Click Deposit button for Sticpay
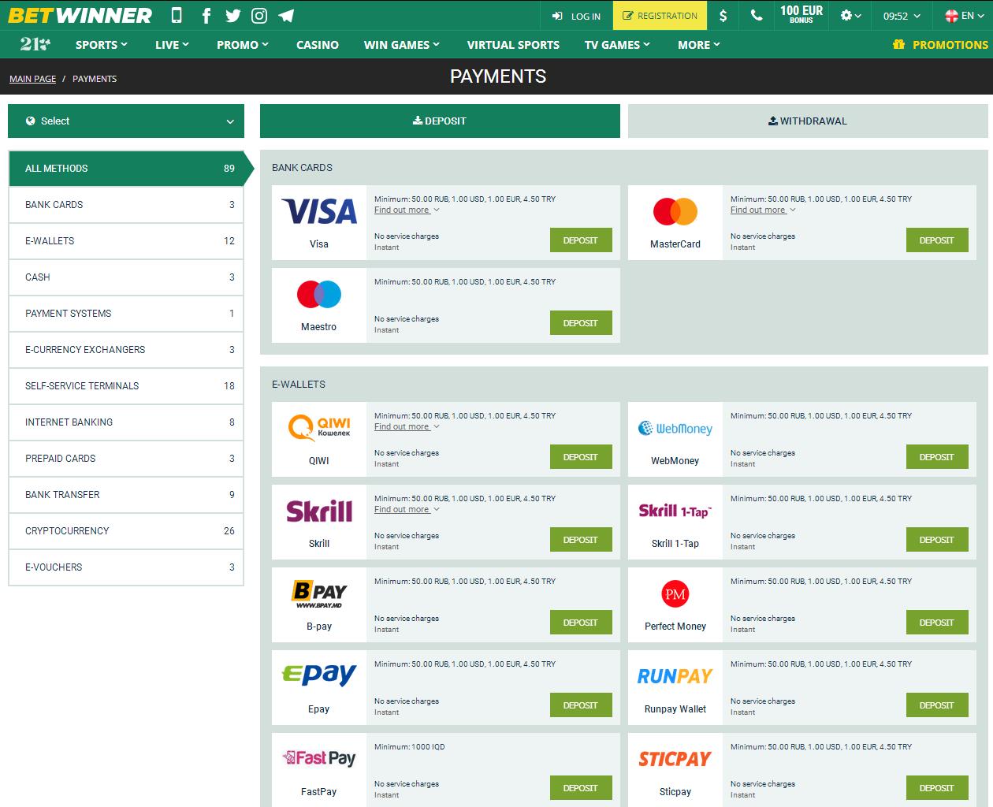Screen dimensions: 993x807 (937, 788)
